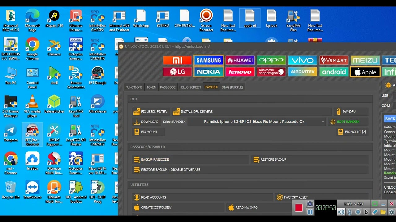Select the Android brand logo
The width and height of the screenshot is (396, 222).
coord(334,72)
